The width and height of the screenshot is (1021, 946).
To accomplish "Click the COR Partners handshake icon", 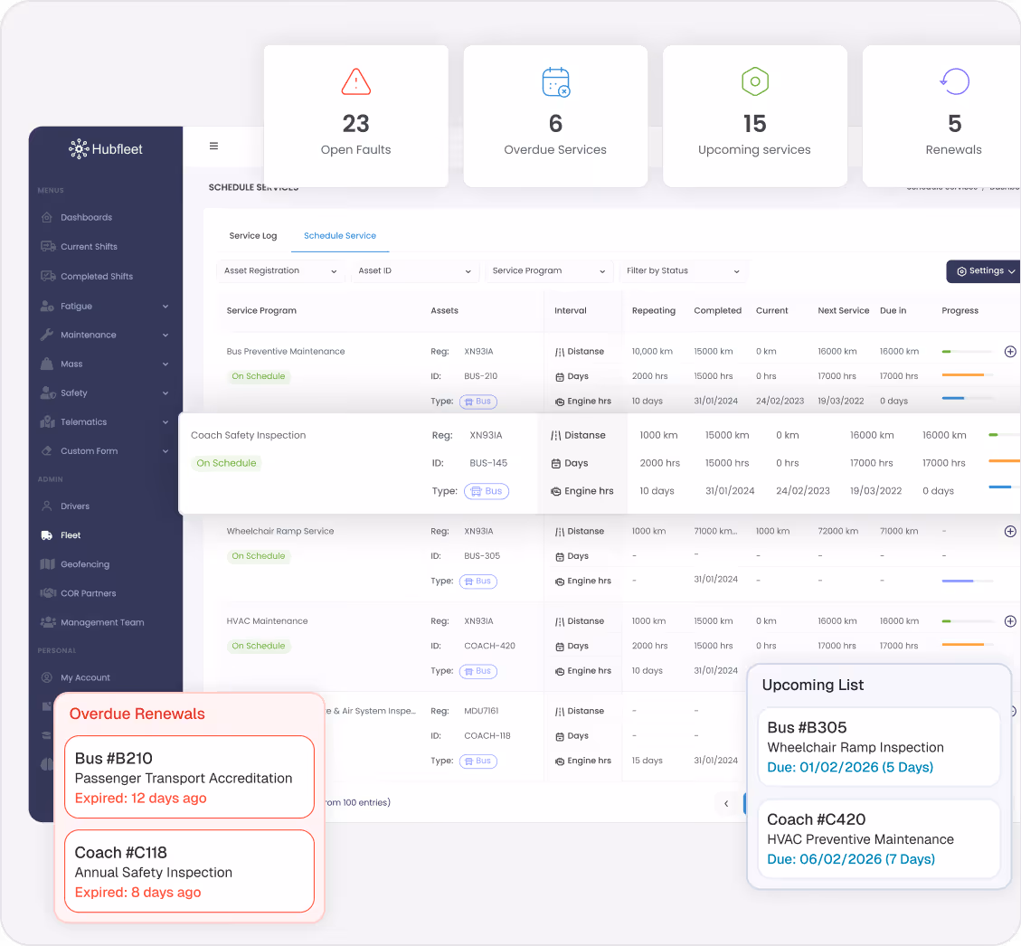I will pyautogui.click(x=48, y=593).
